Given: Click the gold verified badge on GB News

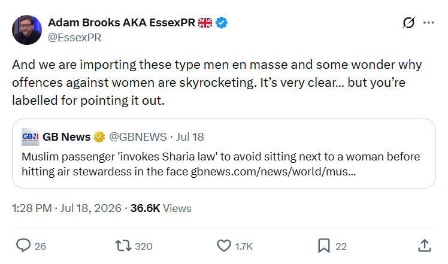Looking at the screenshot, I should pos(99,137).
